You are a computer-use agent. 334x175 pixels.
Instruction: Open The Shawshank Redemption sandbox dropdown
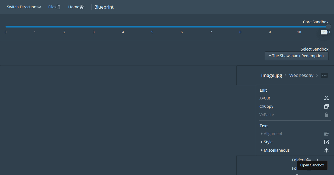point(296,56)
